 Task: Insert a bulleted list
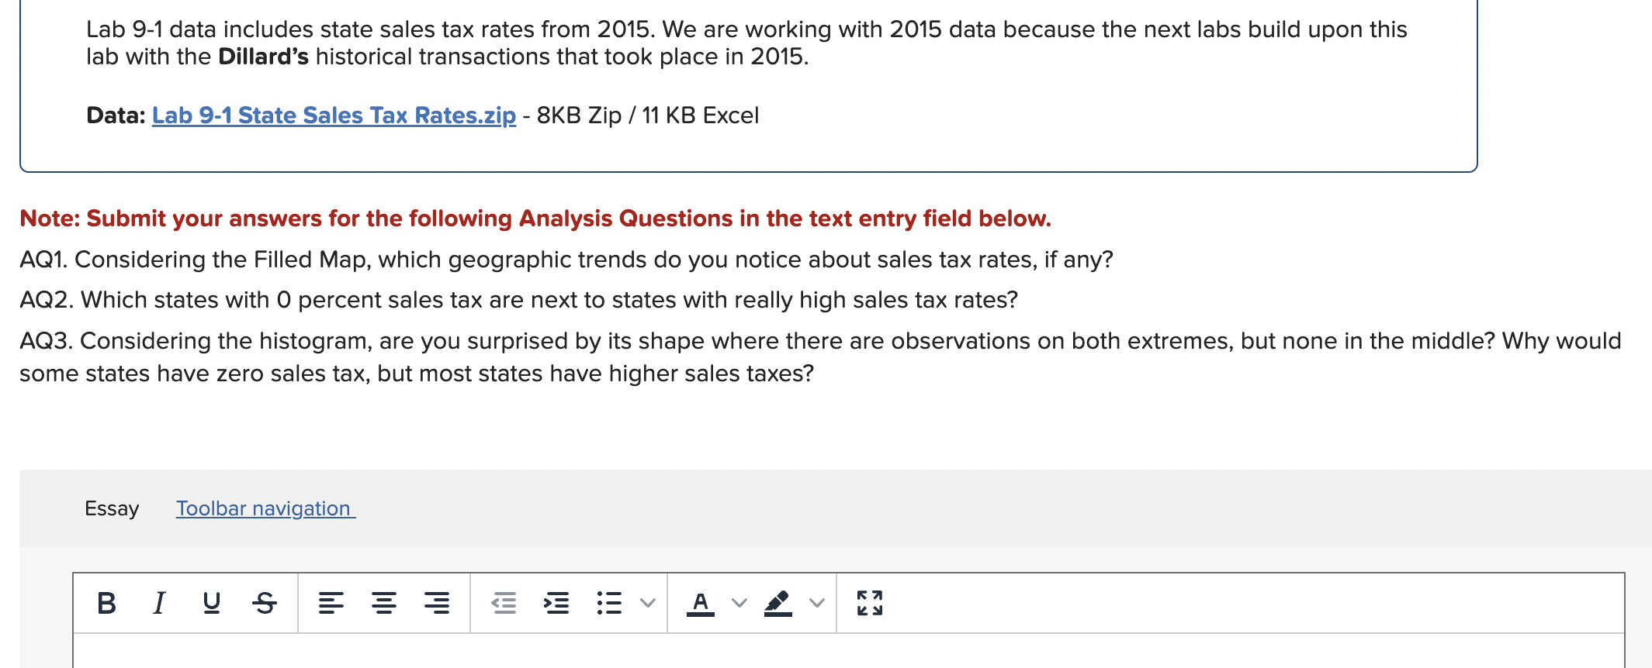click(610, 604)
